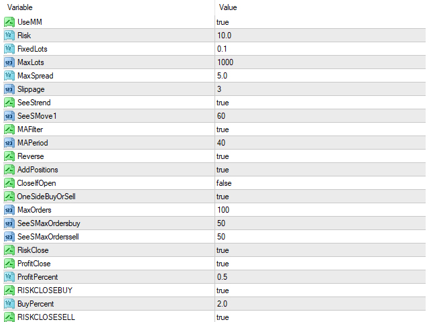Open the RiskClose value cell
This screenshot has width=429, height=322.
320,250
